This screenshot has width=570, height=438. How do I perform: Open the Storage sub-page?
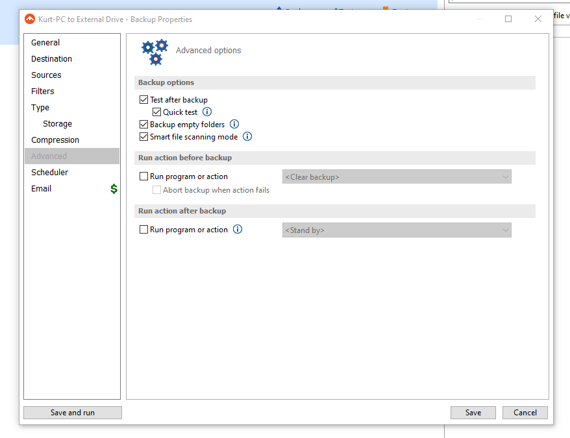pos(72,123)
